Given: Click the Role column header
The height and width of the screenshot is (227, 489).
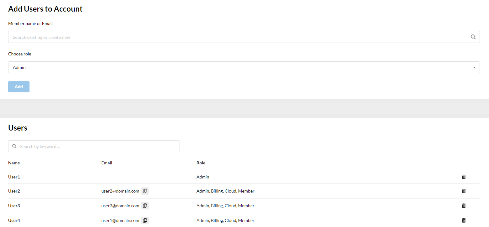Looking at the screenshot, I should click(201, 163).
